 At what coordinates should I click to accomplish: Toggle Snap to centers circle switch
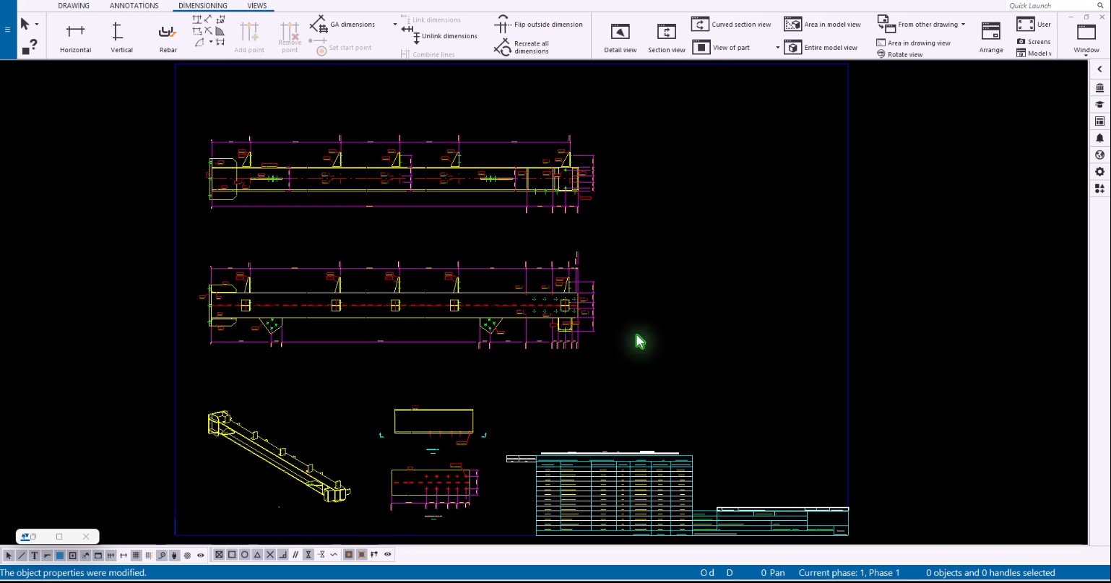(x=245, y=555)
